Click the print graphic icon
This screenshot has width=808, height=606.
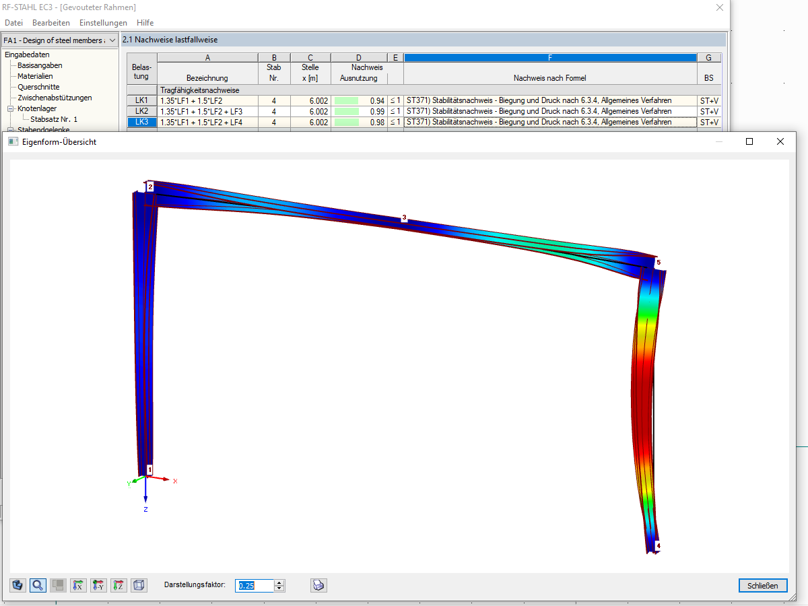(319, 585)
